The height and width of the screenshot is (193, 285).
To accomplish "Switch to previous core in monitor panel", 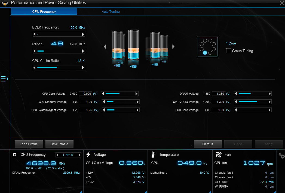I will click(x=57, y=155).
